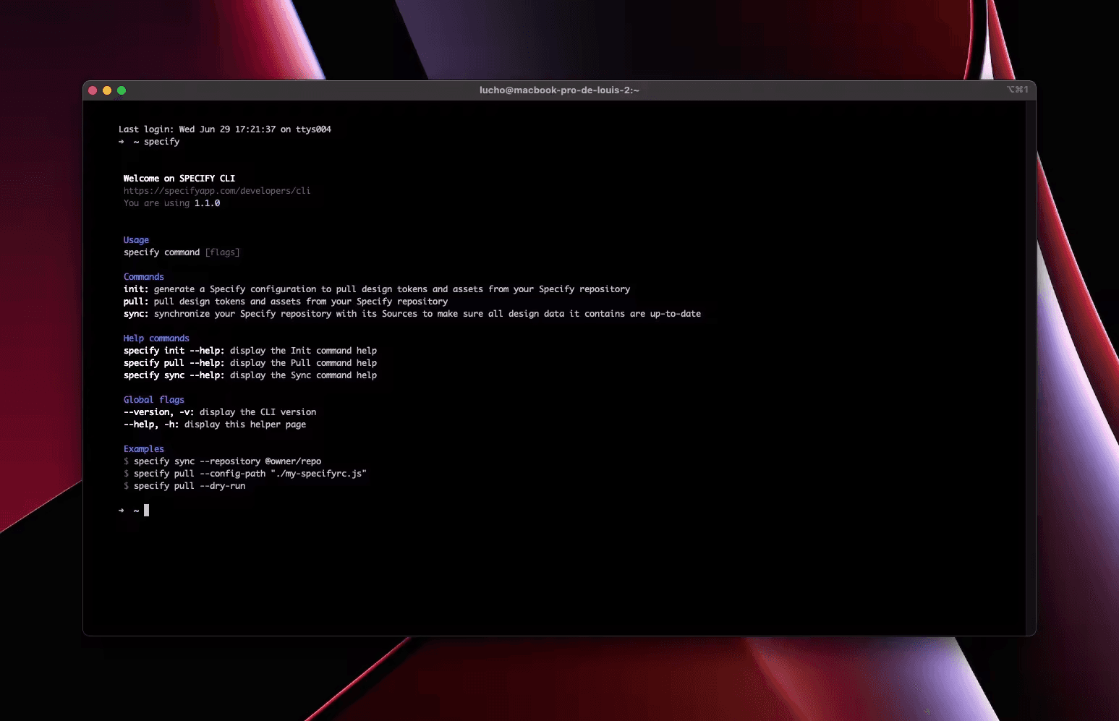Click the 'sync:' command description line

tap(412, 314)
